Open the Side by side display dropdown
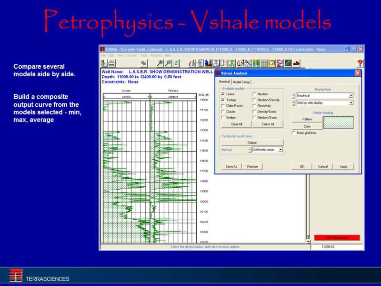381x286 pixels. click(x=351, y=102)
